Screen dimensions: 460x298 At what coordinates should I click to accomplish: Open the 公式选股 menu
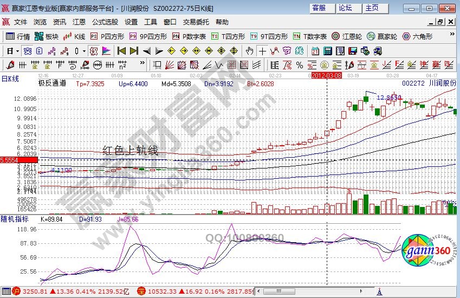pos(105,22)
